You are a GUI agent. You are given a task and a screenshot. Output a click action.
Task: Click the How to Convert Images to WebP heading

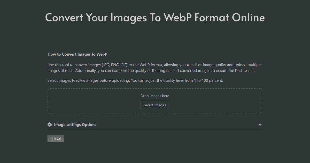click(77, 54)
